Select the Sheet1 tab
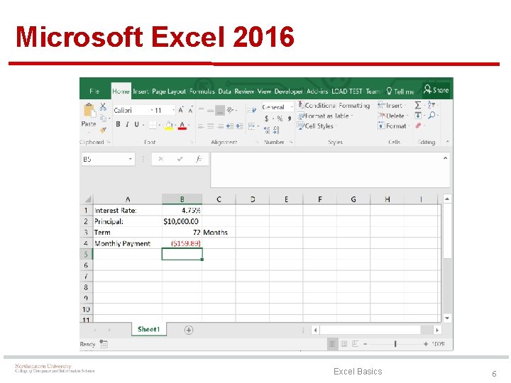511x383 pixels. 149,329
